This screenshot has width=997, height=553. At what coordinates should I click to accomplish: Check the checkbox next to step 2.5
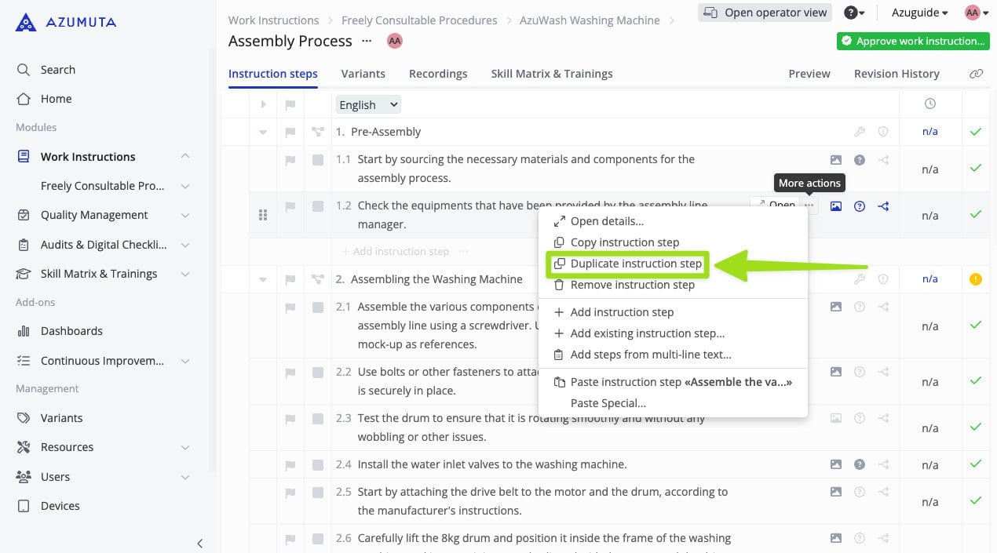(x=317, y=492)
